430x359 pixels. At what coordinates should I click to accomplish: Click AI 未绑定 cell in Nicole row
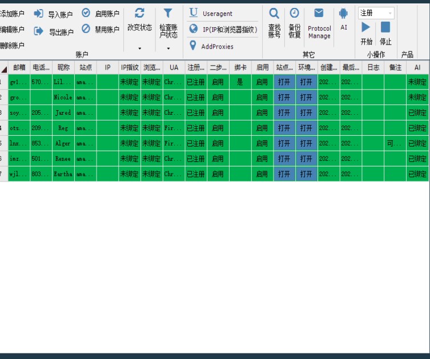417,97
